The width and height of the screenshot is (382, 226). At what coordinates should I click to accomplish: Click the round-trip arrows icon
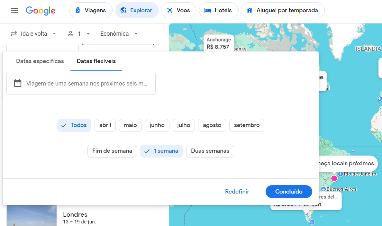14,34
